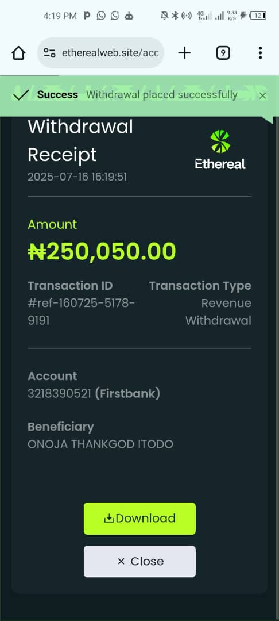Open site info icon in address bar
Image resolution: width=279 pixels, height=621 pixels.
pyautogui.click(x=49, y=53)
